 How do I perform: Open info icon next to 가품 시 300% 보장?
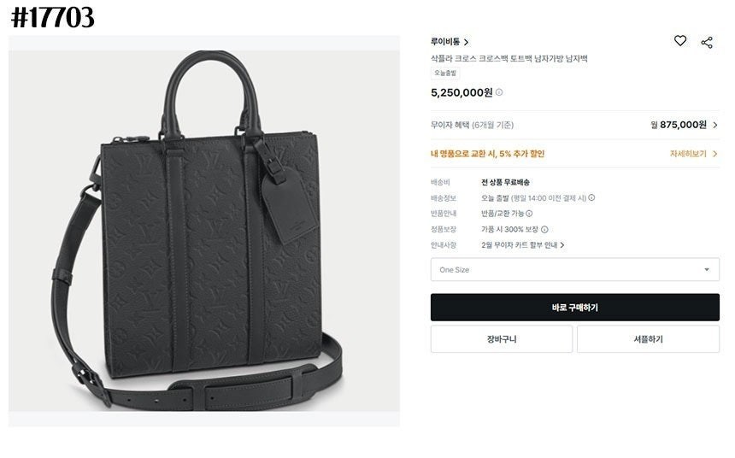pos(544,229)
